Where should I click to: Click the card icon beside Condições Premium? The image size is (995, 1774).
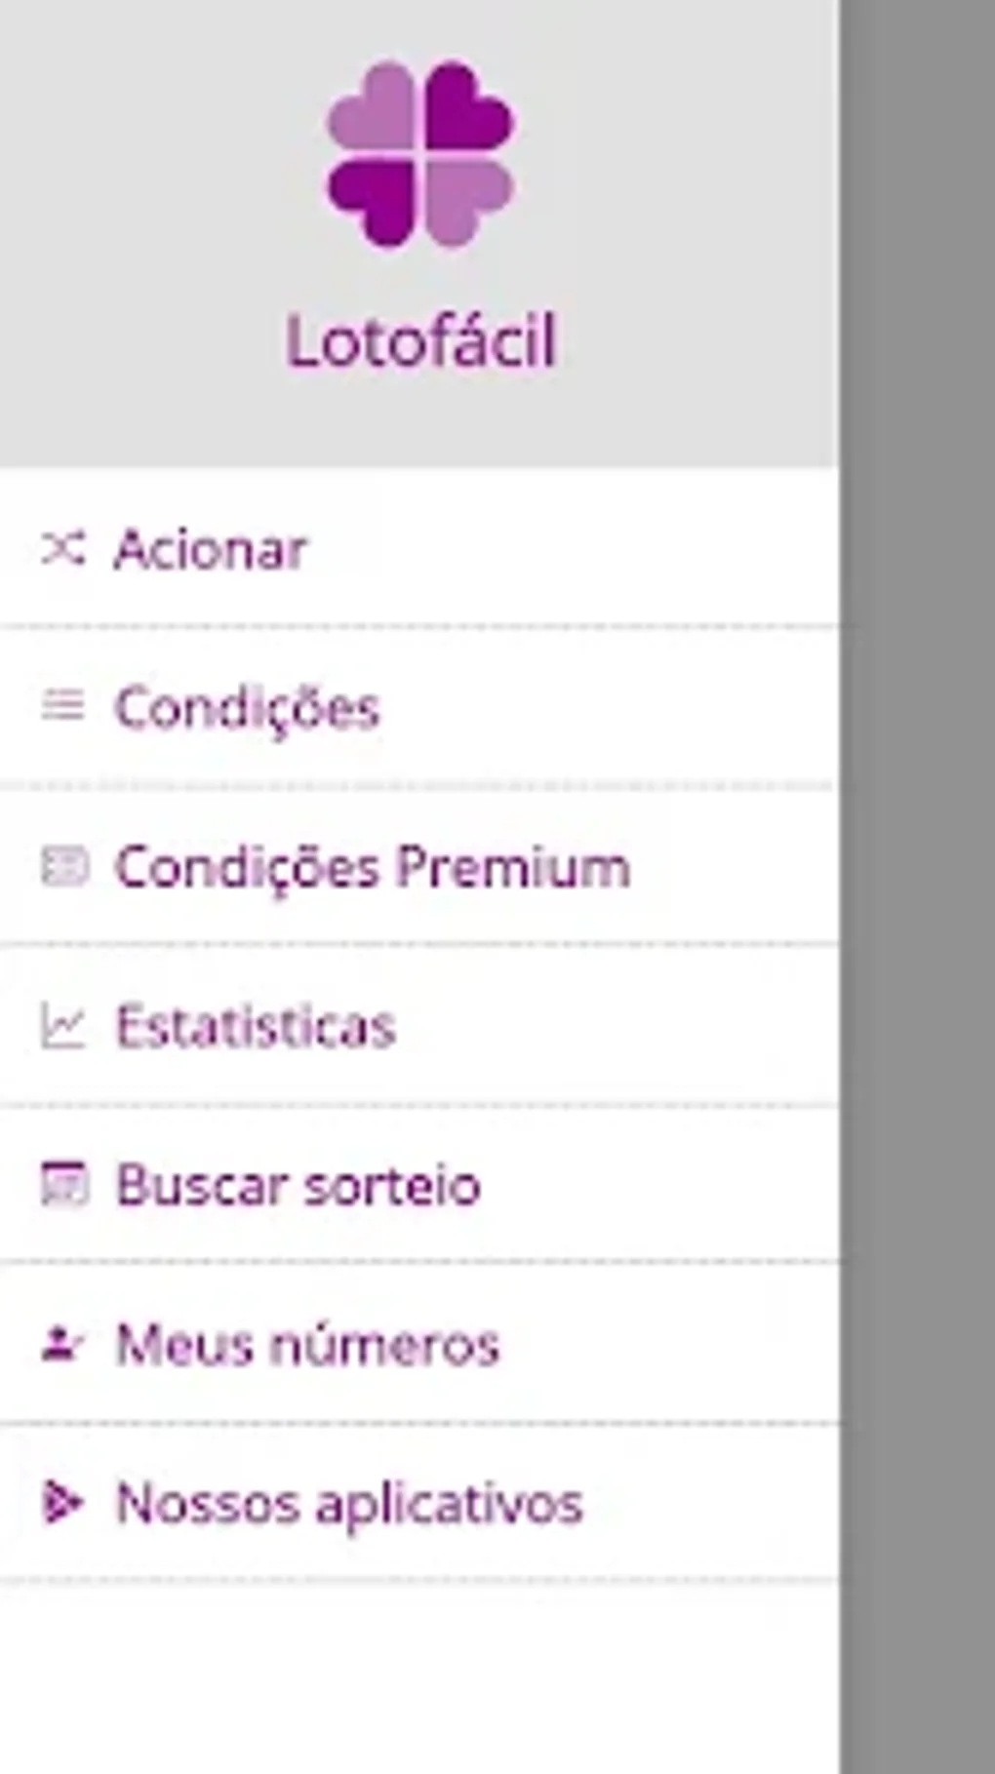[x=64, y=866]
